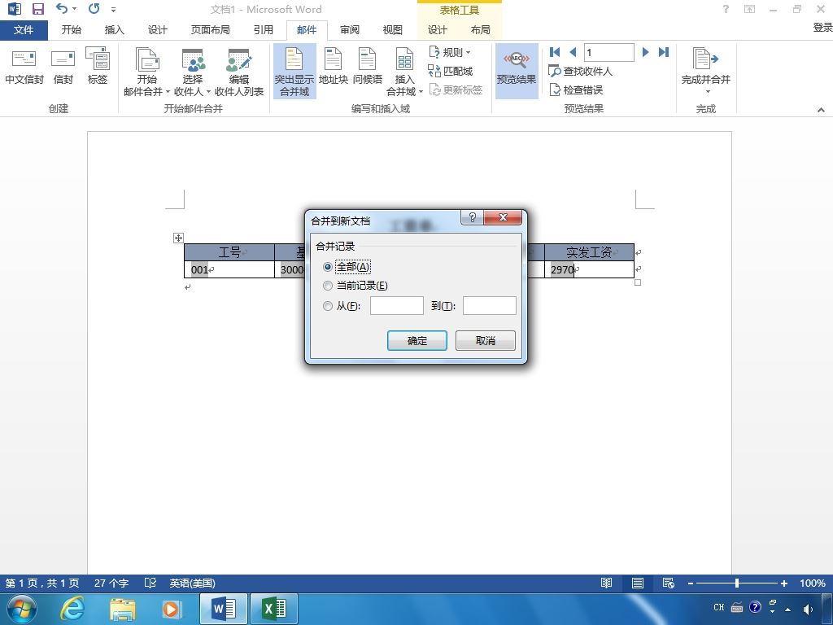Click the Undo arrow icon
Image resolution: width=833 pixels, height=625 pixels.
tap(62, 8)
